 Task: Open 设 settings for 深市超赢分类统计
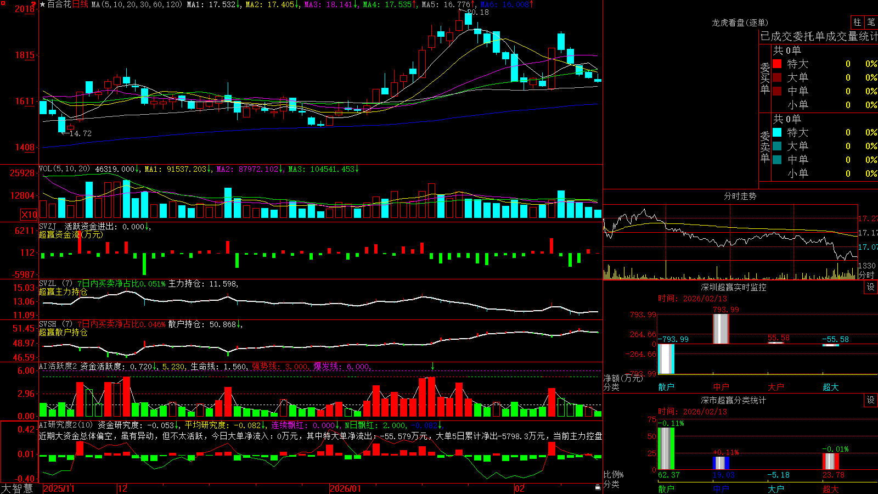click(x=871, y=400)
